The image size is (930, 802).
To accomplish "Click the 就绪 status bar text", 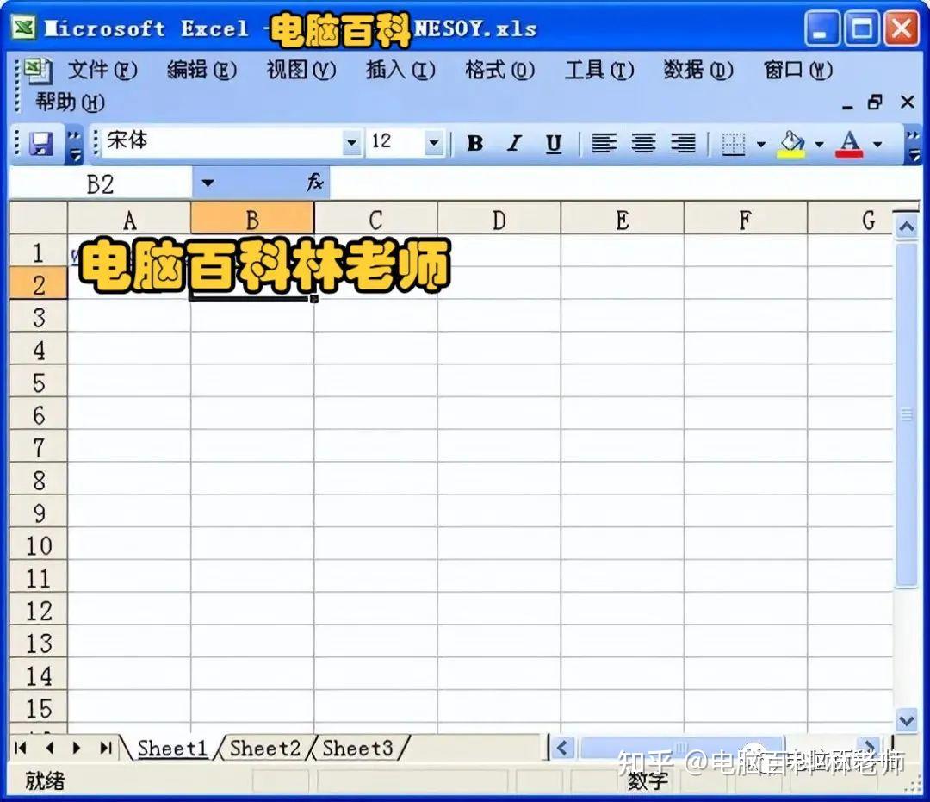I will pyautogui.click(x=45, y=780).
